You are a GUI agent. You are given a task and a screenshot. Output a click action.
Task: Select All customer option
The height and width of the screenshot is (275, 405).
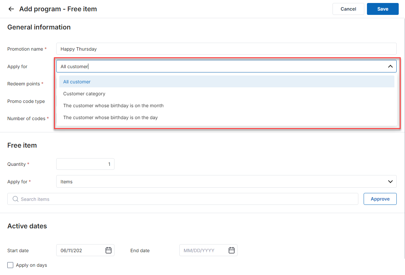(227, 82)
